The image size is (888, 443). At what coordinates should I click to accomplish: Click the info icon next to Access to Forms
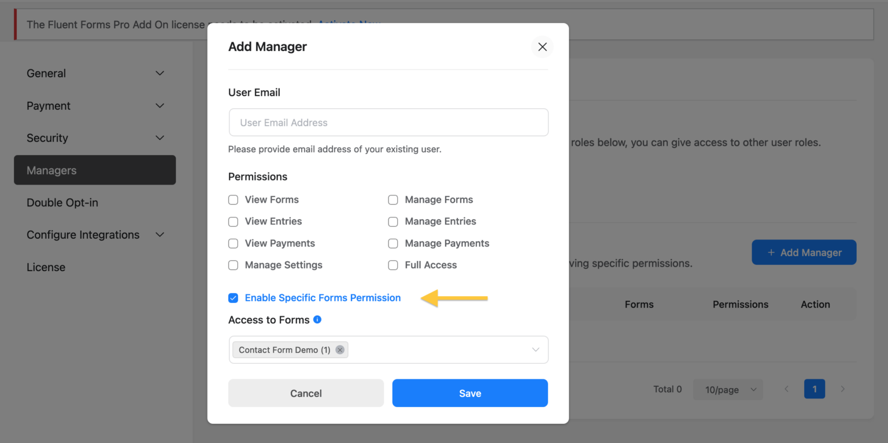(x=317, y=319)
